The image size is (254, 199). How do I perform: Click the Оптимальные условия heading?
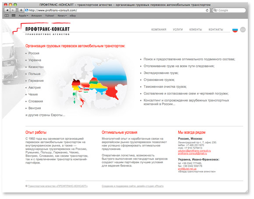pyautogui.click(x=120, y=133)
